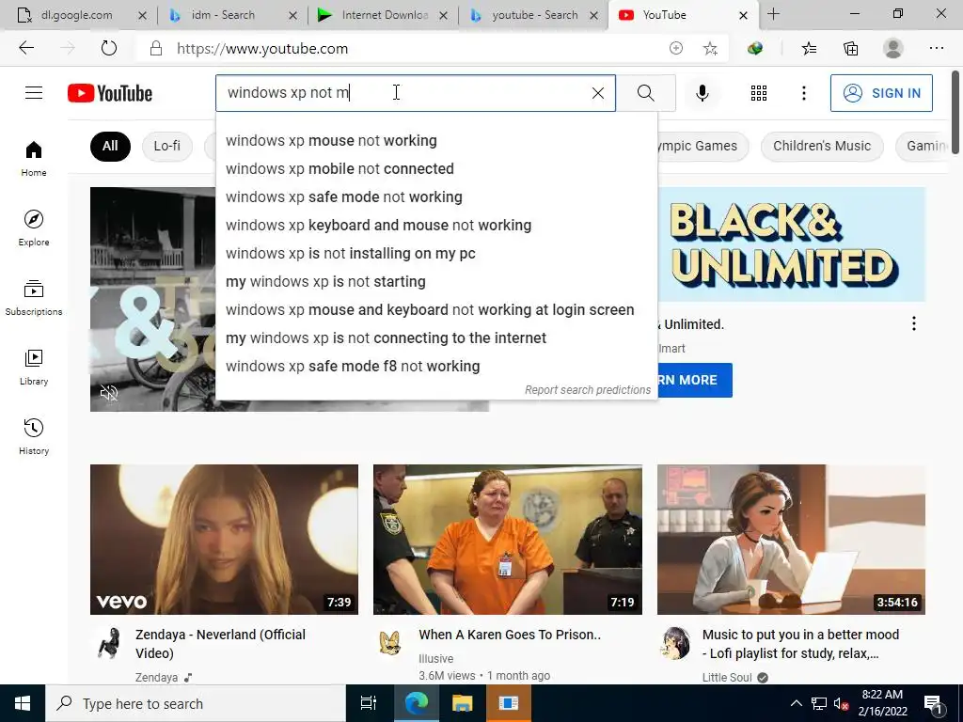The width and height of the screenshot is (963, 722).
Task: Clear the search box with the X icon
Action: coord(597,93)
